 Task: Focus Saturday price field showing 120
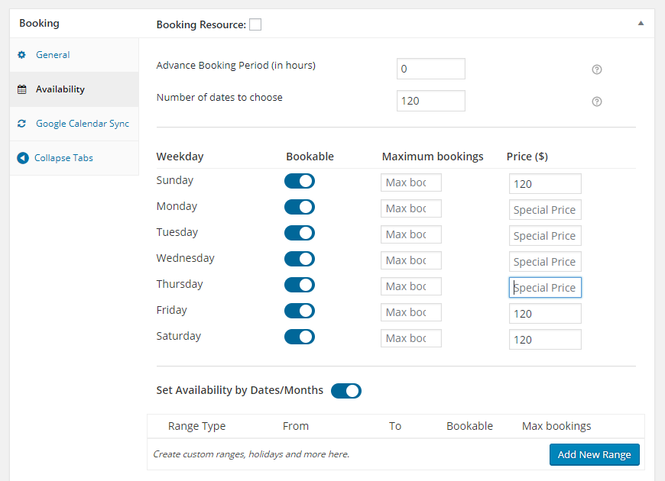(x=545, y=340)
